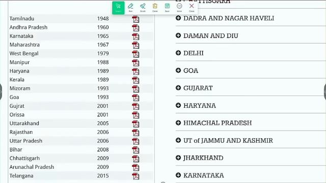Click the GUJARAT heading text
Viewport: 326px width, 183px height.
pyautogui.click(x=198, y=88)
